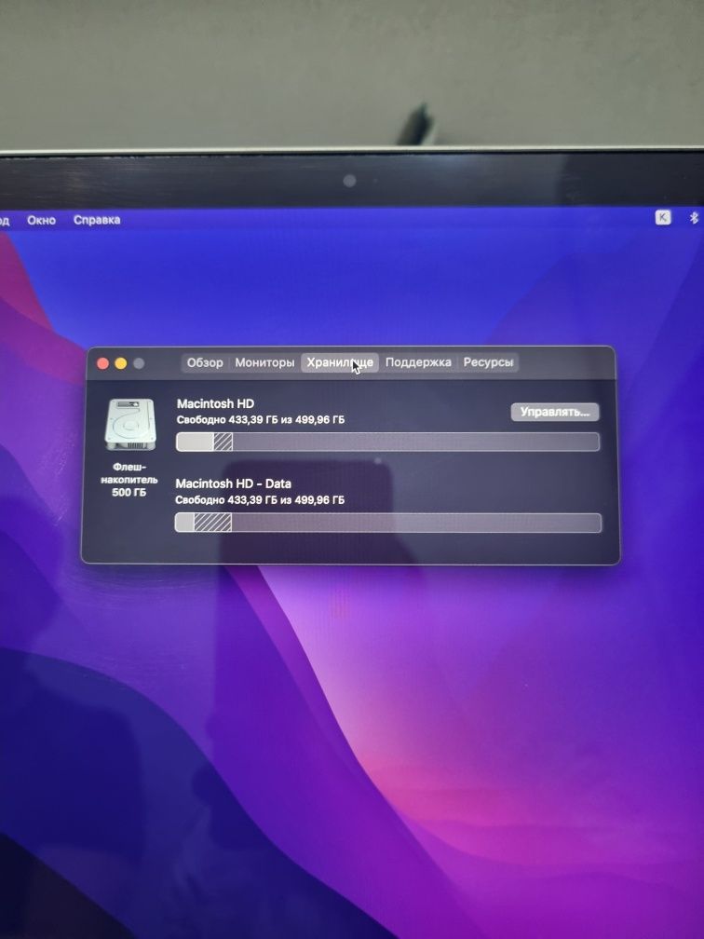Click the hard drive disk icon
The image size is (704, 939).
coord(130,425)
